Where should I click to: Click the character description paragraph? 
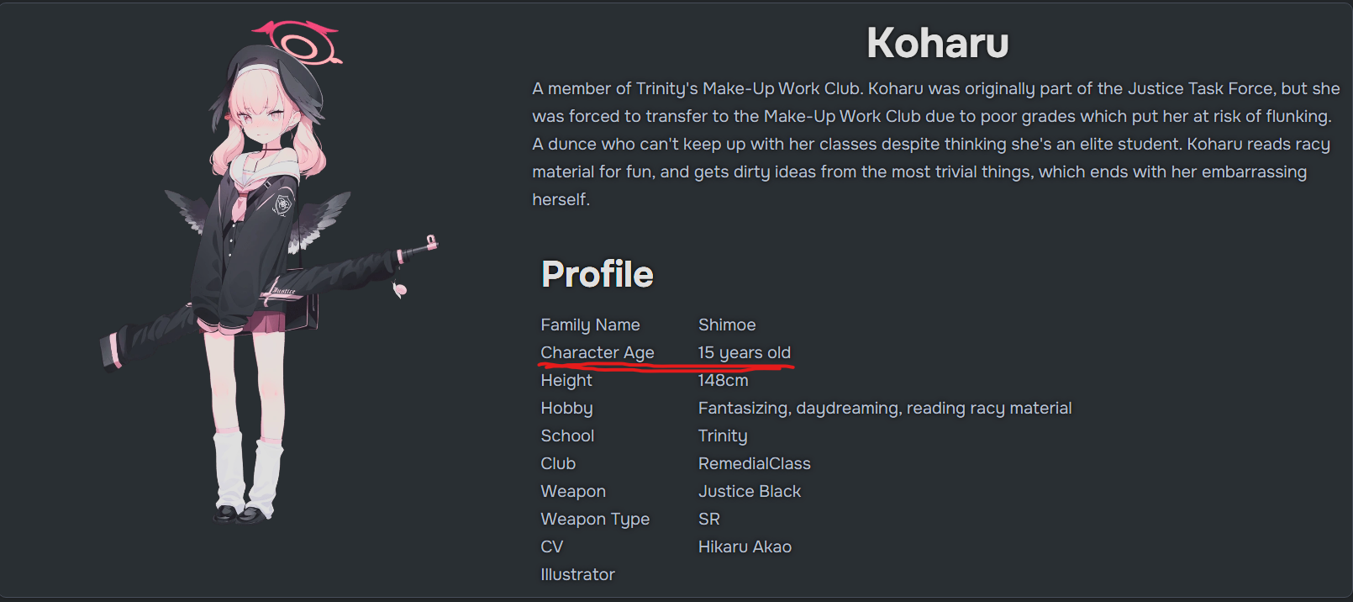coord(935,144)
